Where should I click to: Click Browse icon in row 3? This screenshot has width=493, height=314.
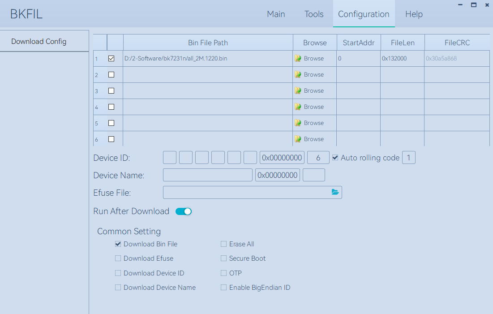coord(298,90)
